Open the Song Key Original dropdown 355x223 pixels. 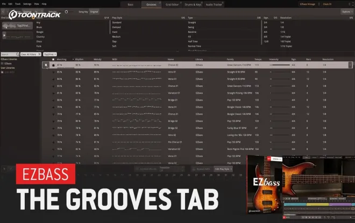coord(94,12)
